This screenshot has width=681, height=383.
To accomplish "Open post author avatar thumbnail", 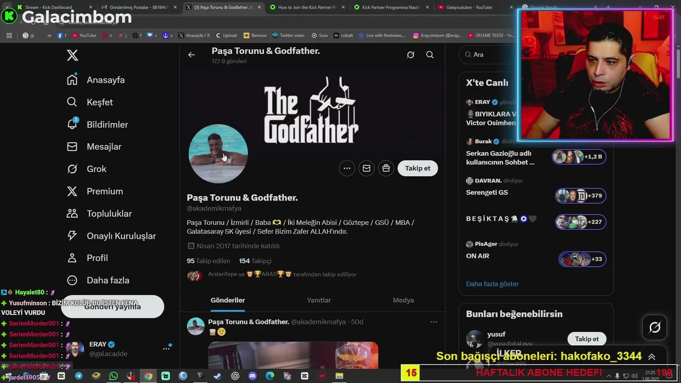I will [196, 326].
